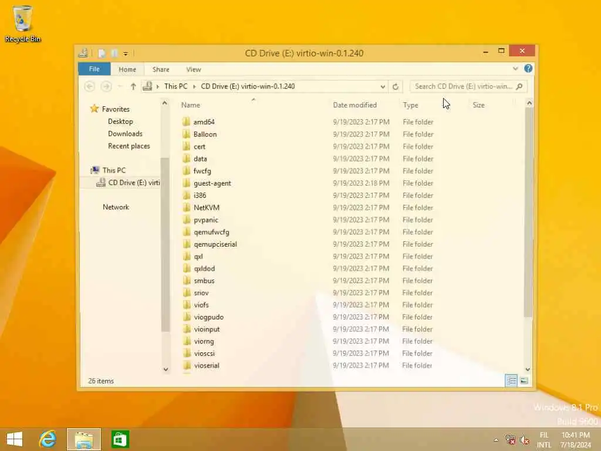Refresh the folder view
Image resolution: width=601 pixels, height=451 pixels.
[396, 87]
